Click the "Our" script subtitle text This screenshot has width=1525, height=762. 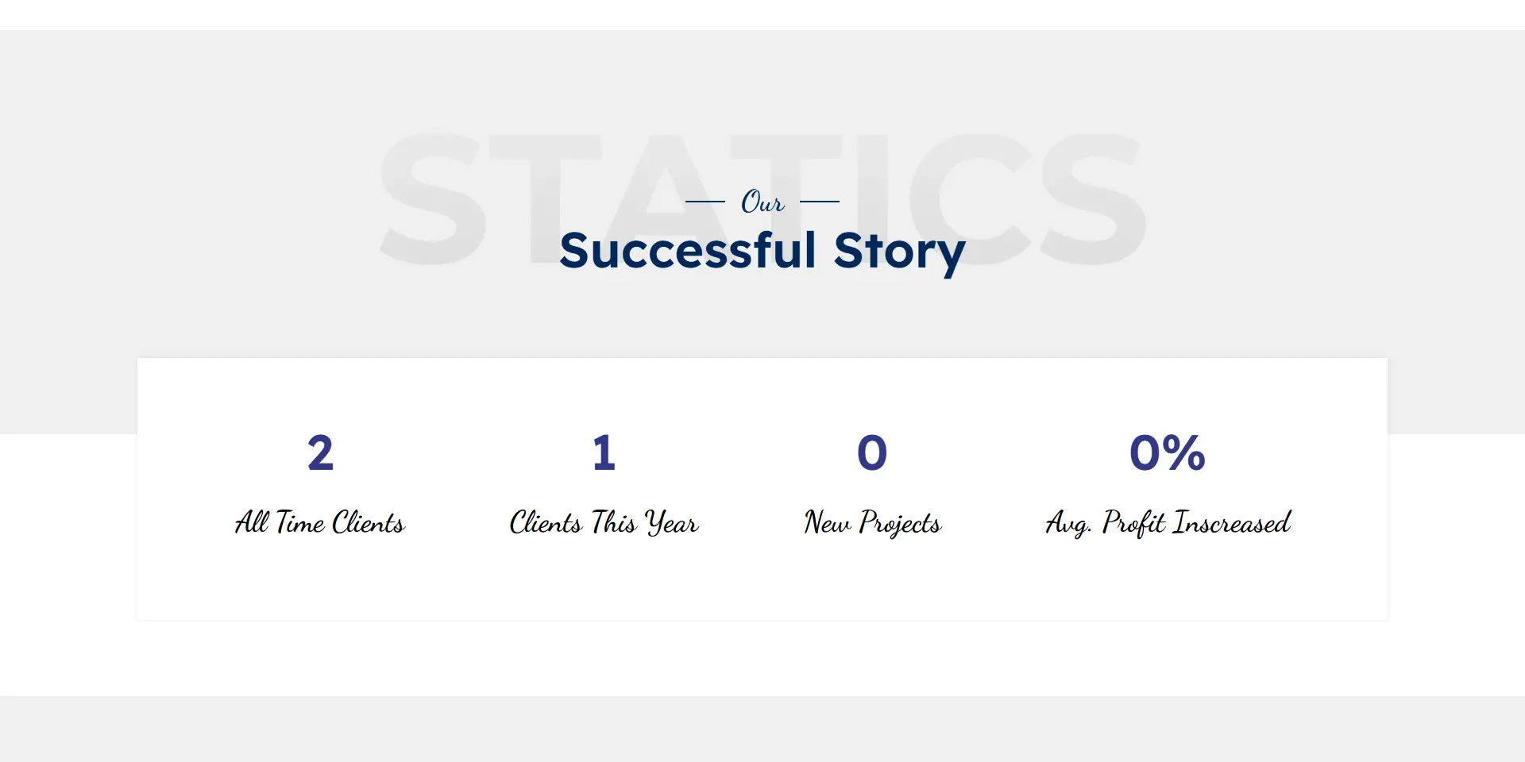[x=762, y=202]
